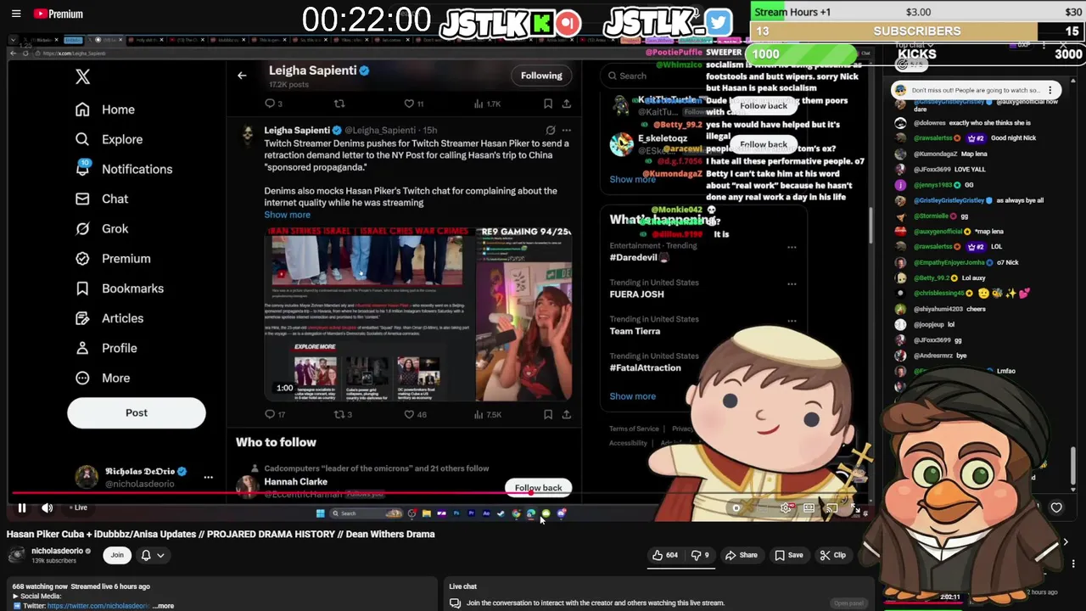
Task: Open FUERA JOSH trending topic
Action: pos(636,294)
